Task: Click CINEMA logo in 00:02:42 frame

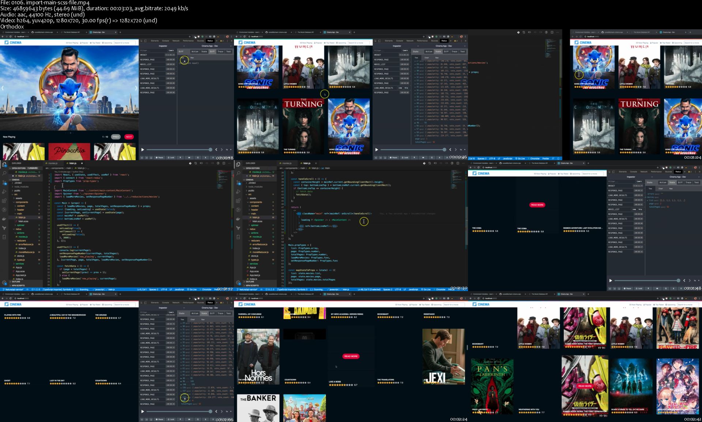Action: point(481,304)
